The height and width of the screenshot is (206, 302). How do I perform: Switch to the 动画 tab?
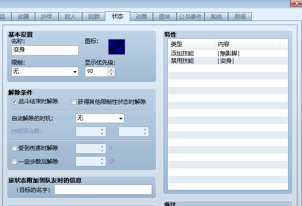tap(141, 17)
